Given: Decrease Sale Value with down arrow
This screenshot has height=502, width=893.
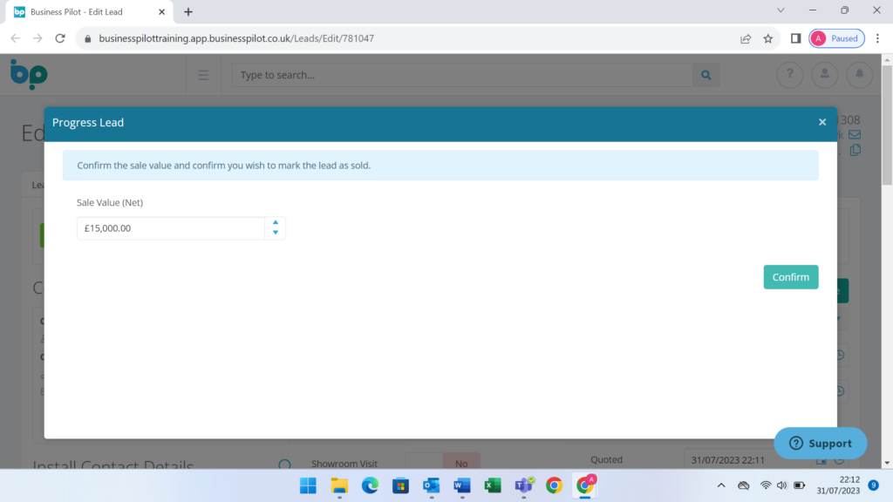Looking at the screenshot, I should (276, 233).
